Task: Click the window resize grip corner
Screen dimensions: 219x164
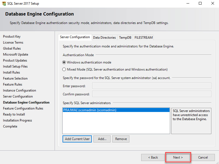Action: 217,163
